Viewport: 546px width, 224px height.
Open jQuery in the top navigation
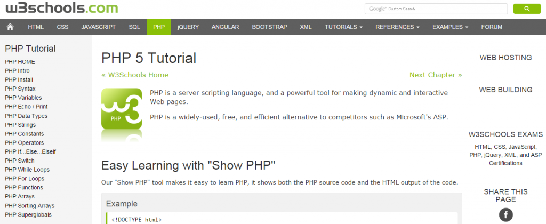[188, 27]
